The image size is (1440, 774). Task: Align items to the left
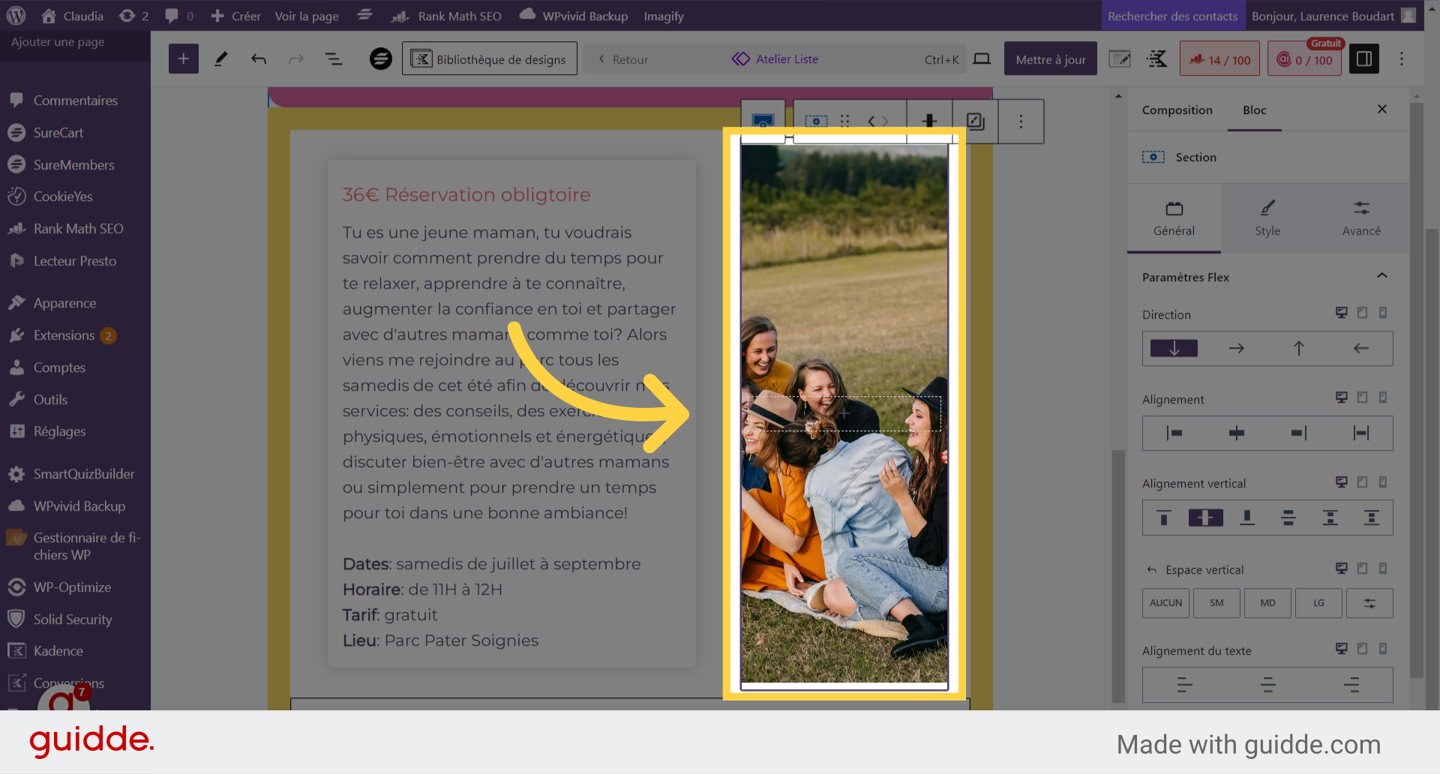point(1174,433)
